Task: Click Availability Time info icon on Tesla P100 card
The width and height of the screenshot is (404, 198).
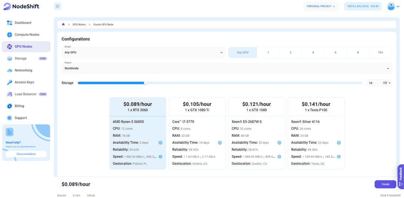Action: pyautogui.click(x=339, y=142)
